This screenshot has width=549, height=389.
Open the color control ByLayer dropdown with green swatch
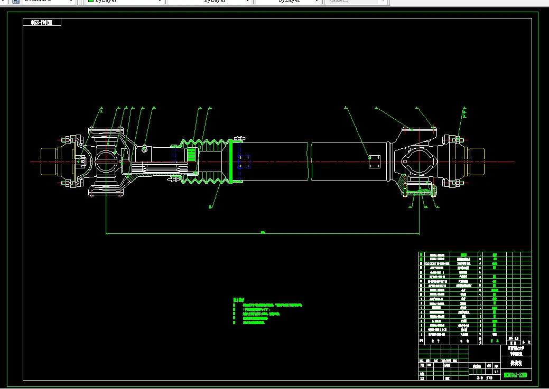[x=125, y=2]
